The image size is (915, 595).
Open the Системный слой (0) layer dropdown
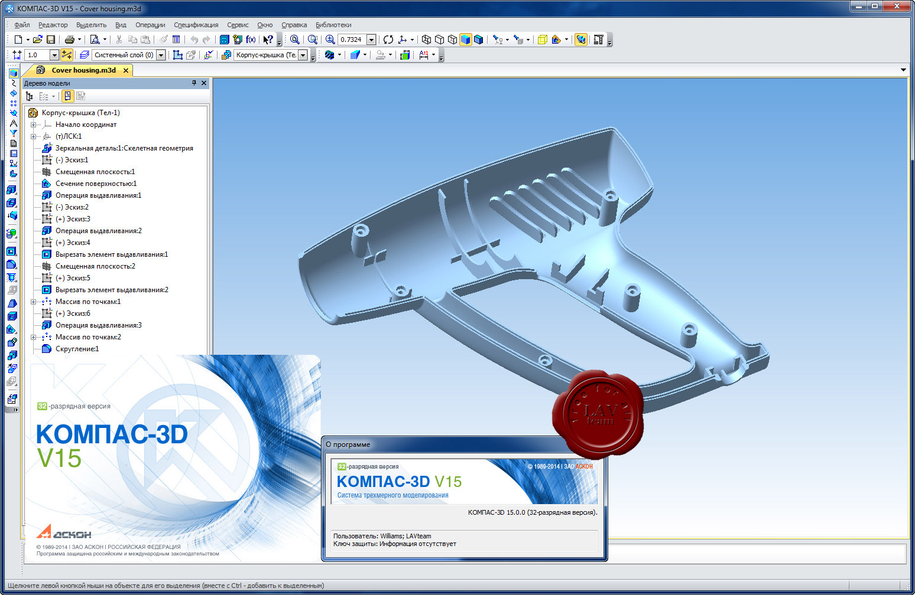pos(161,55)
